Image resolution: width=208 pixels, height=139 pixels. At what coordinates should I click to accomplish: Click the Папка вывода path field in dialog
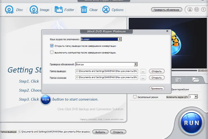[107, 71]
